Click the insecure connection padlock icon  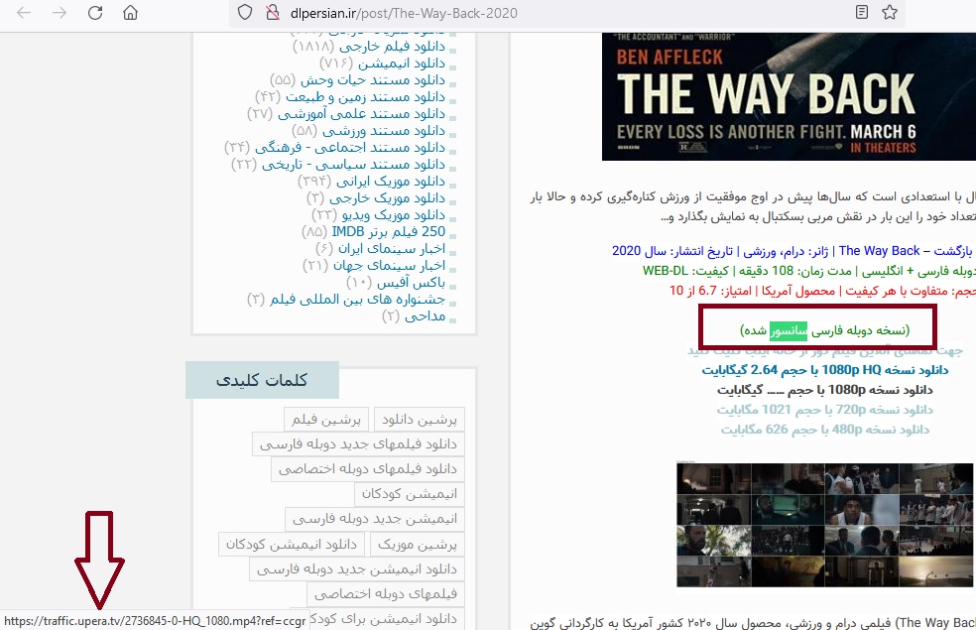(273, 13)
